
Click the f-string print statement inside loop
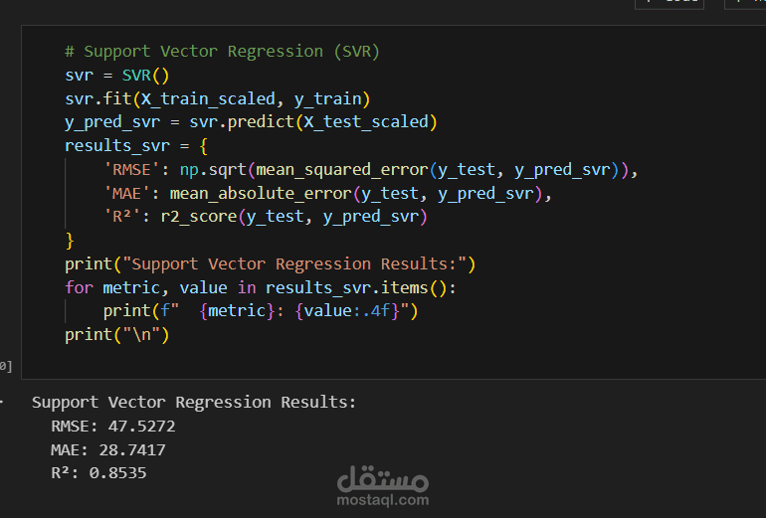pyautogui.click(x=261, y=311)
